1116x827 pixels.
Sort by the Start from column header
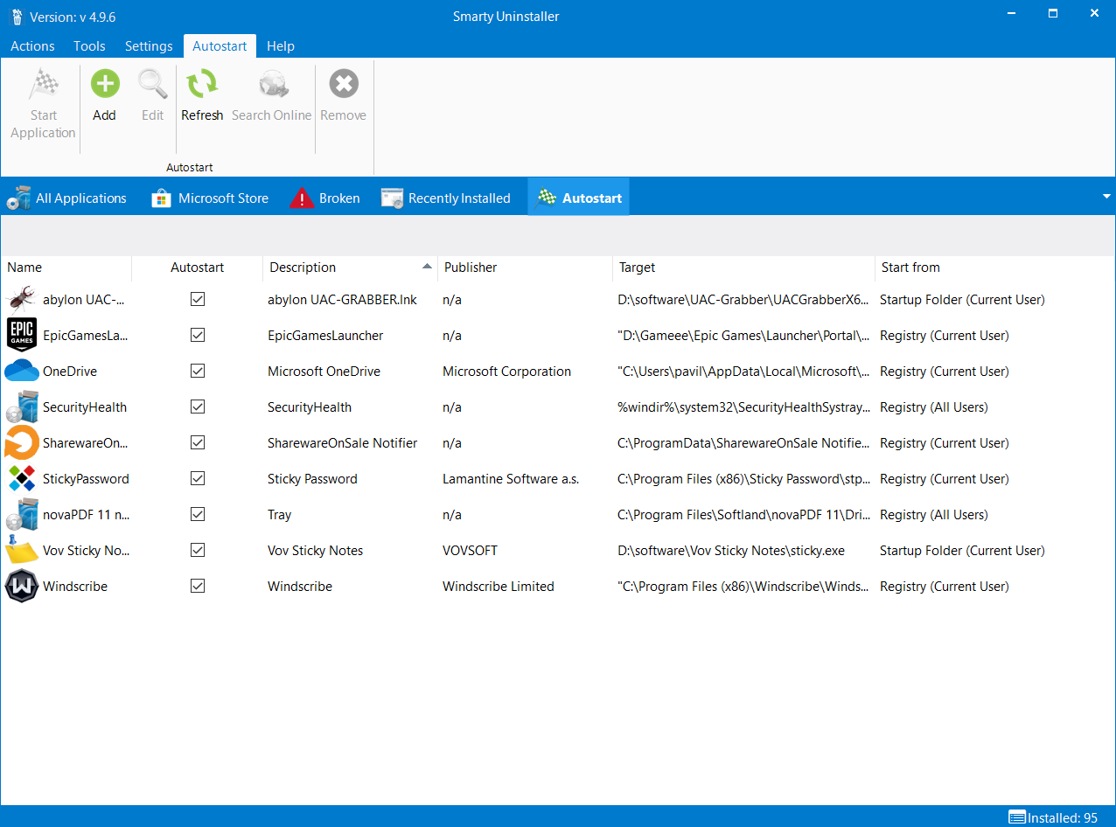pyautogui.click(x=994, y=268)
